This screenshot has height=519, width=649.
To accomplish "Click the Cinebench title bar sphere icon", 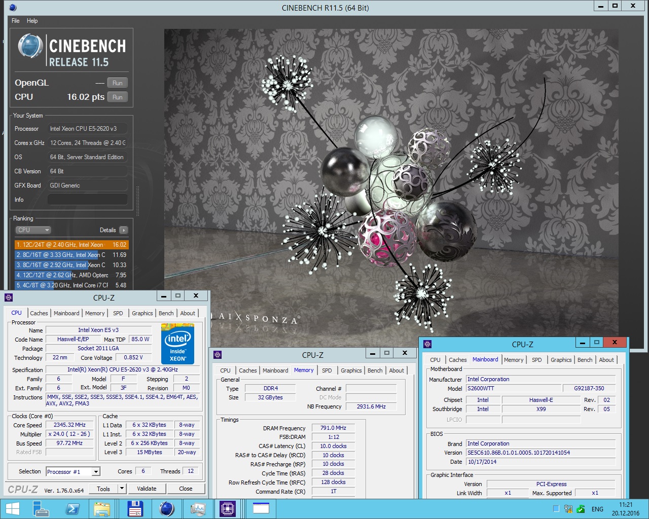I will click(x=13, y=8).
